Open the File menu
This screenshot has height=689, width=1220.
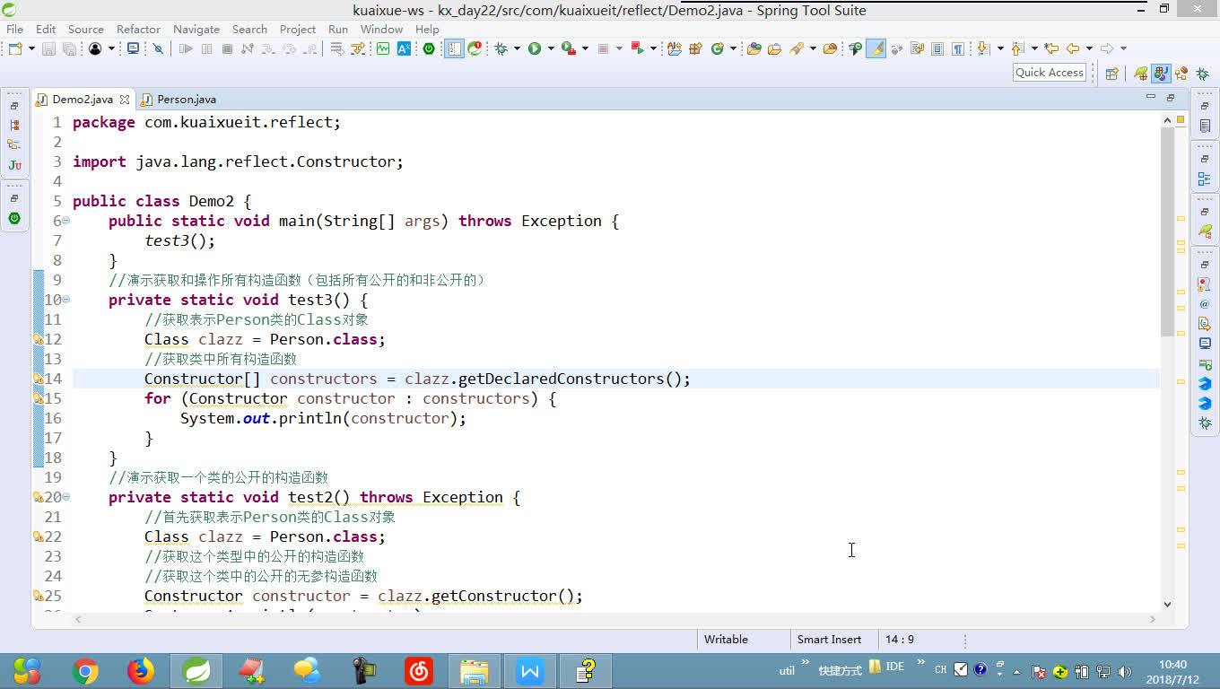14,29
